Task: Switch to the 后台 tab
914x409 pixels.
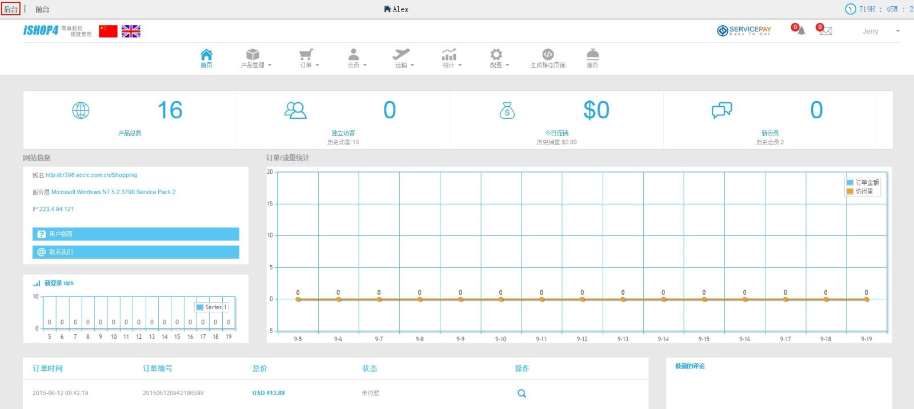Action: click(11, 9)
